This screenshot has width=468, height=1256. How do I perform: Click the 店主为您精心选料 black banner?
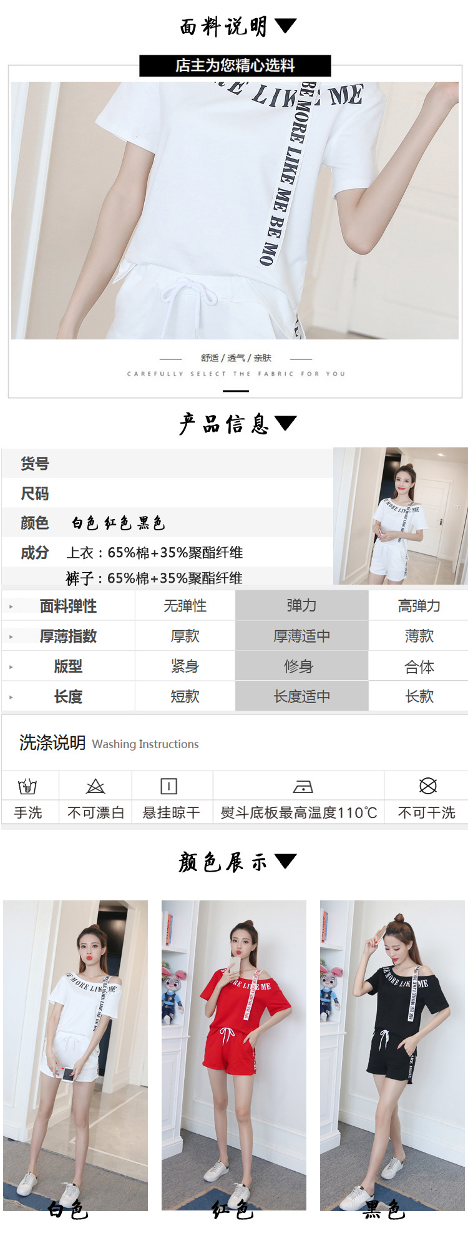click(x=235, y=66)
